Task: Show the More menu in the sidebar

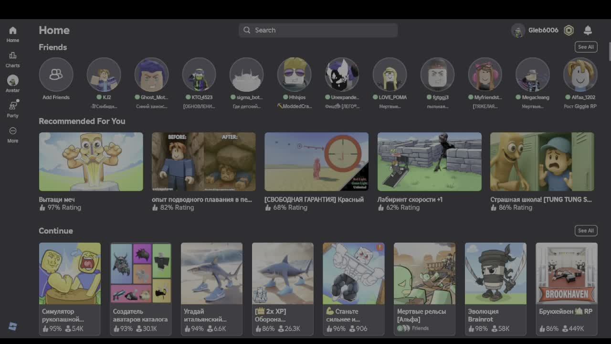Action: pyautogui.click(x=13, y=135)
